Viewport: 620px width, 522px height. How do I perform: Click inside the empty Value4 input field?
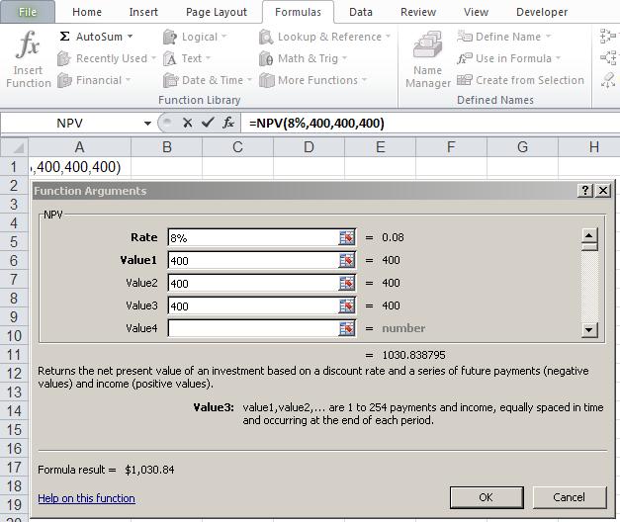pos(253,328)
